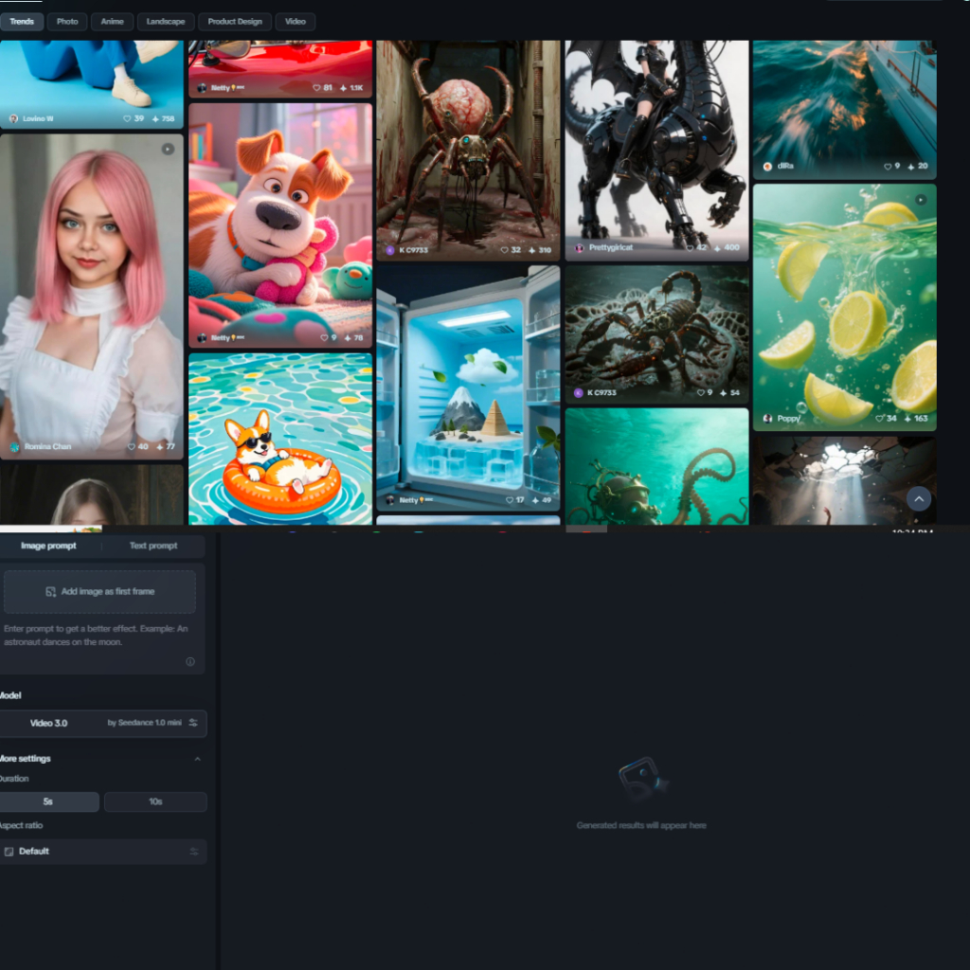Image resolution: width=970 pixels, height=970 pixels.
Task: Click the heart icon on Netty's red car card
Action: (x=316, y=88)
